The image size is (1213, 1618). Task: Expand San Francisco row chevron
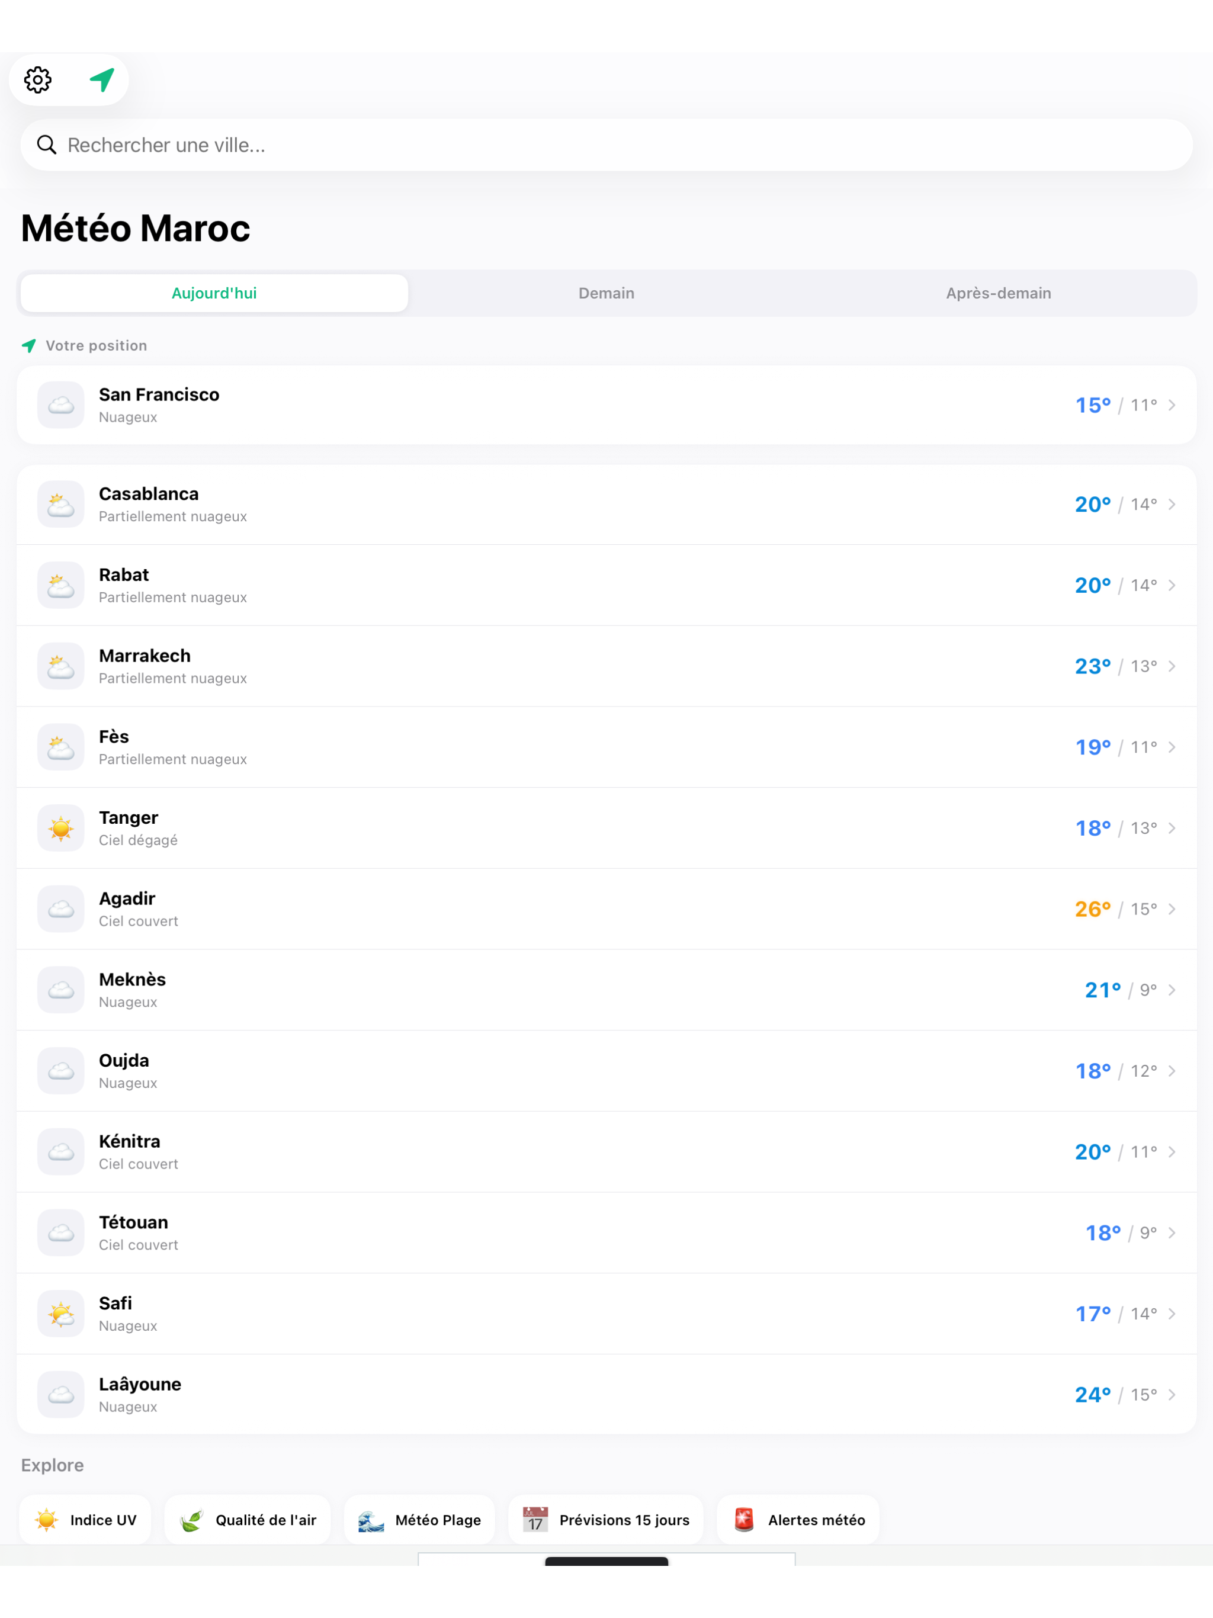coord(1172,405)
